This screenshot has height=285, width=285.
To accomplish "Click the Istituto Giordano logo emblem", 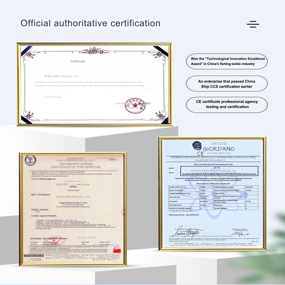I will tap(197, 146).
